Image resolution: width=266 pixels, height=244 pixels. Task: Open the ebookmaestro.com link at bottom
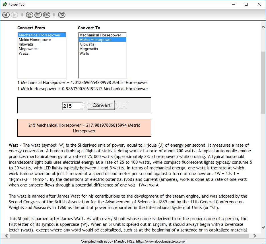(x=133, y=241)
